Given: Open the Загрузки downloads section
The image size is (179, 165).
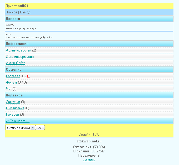Looking at the screenshot, I should [x=13, y=102].
